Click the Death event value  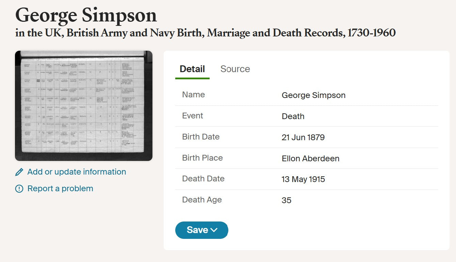(x=293, y=116)
